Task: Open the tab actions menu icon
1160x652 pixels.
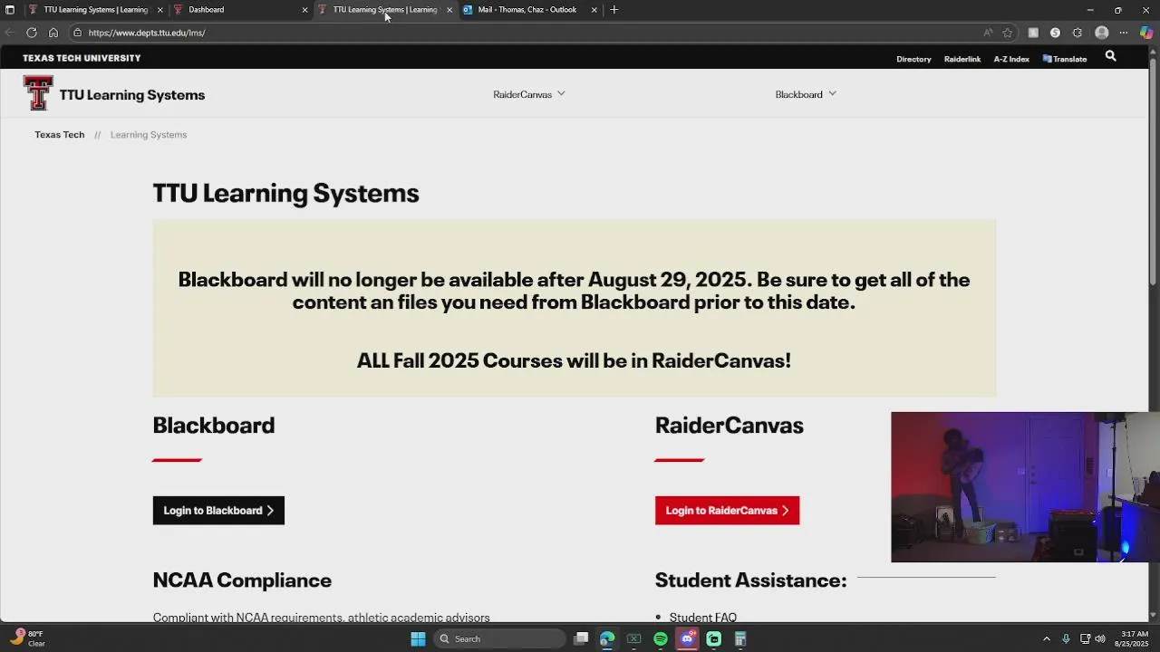Action: click(10, 10)
